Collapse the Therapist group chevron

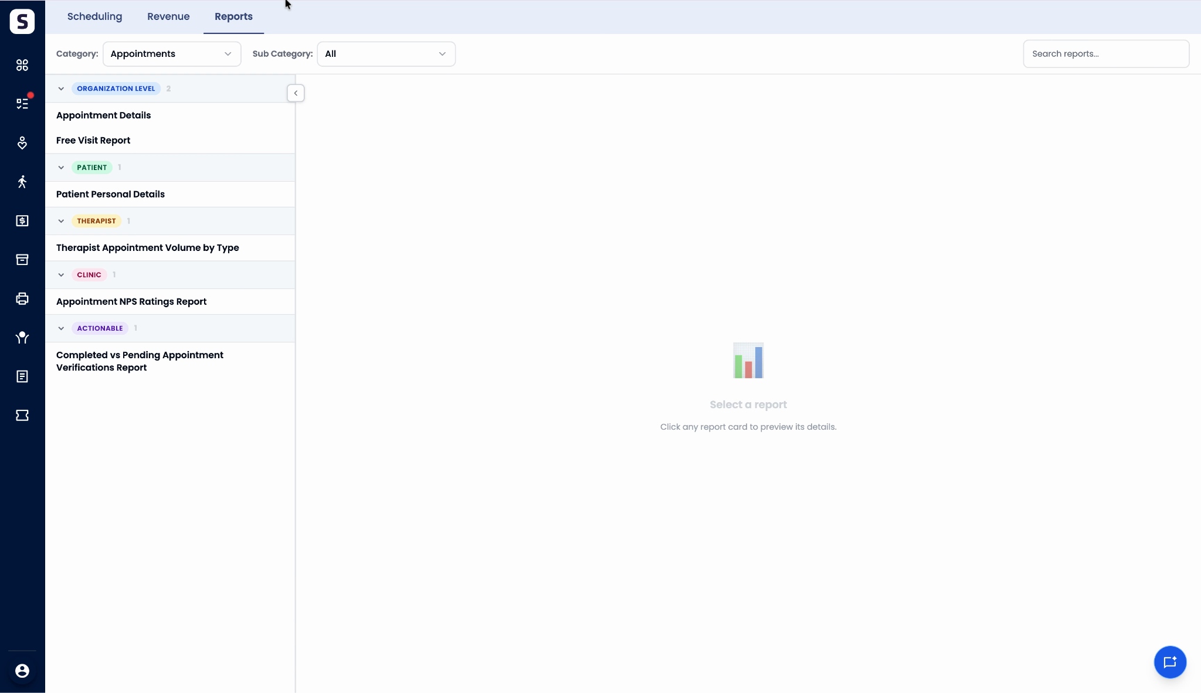click(x=61, y=221)
